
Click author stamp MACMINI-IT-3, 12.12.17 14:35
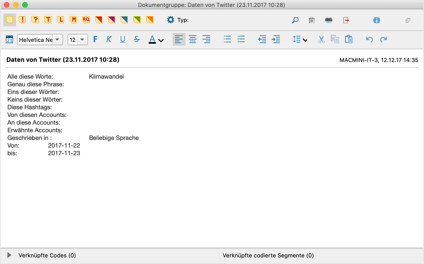pos(379,60)
